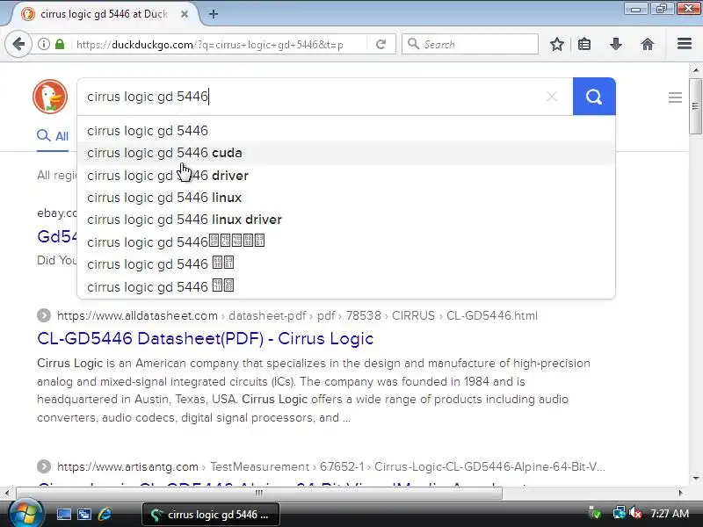Click the artisantg.com result URL
The image size is (703, 527).
tap(331, 466)
